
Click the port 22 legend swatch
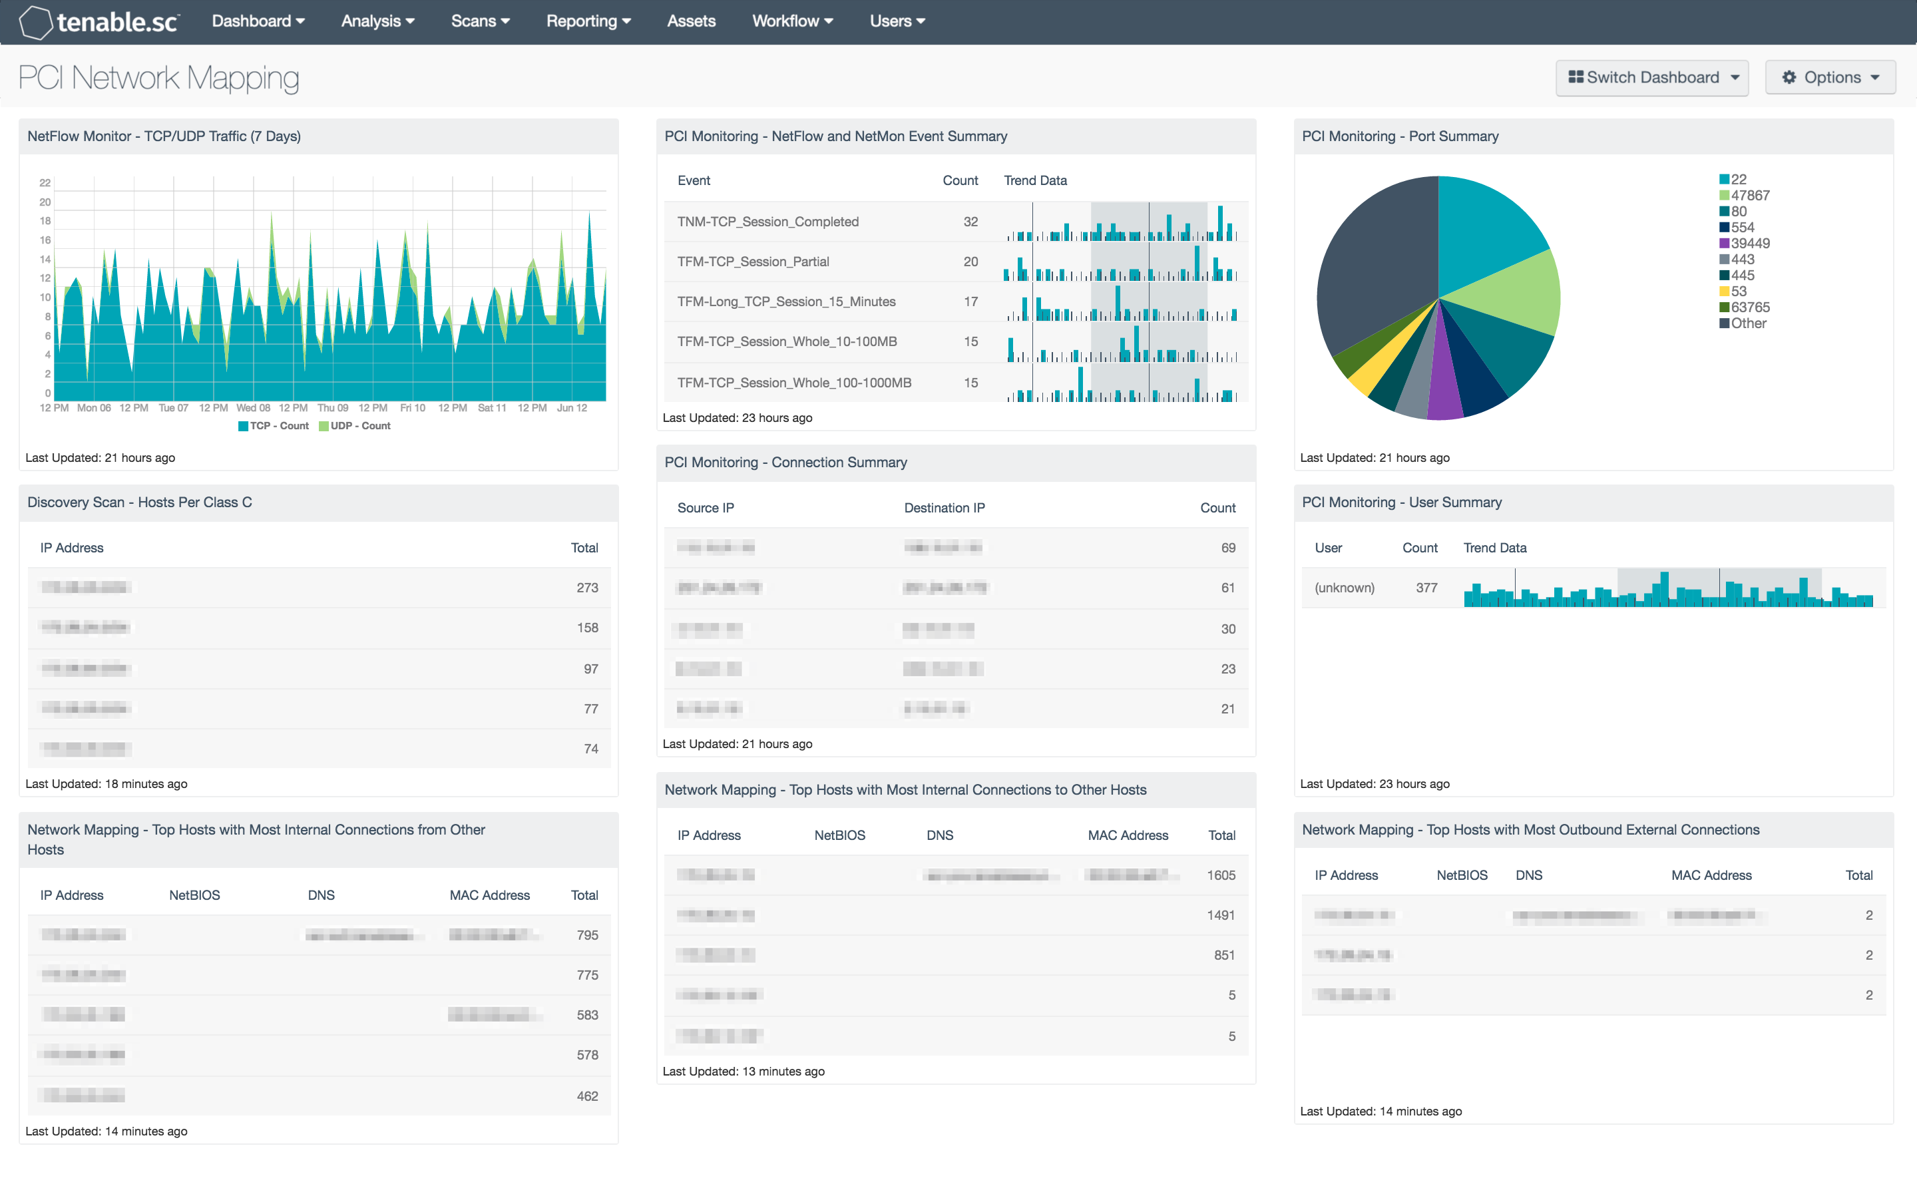point(1724,180)
